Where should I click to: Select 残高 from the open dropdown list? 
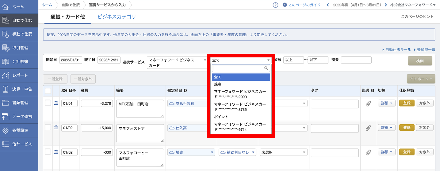point(218,84)
